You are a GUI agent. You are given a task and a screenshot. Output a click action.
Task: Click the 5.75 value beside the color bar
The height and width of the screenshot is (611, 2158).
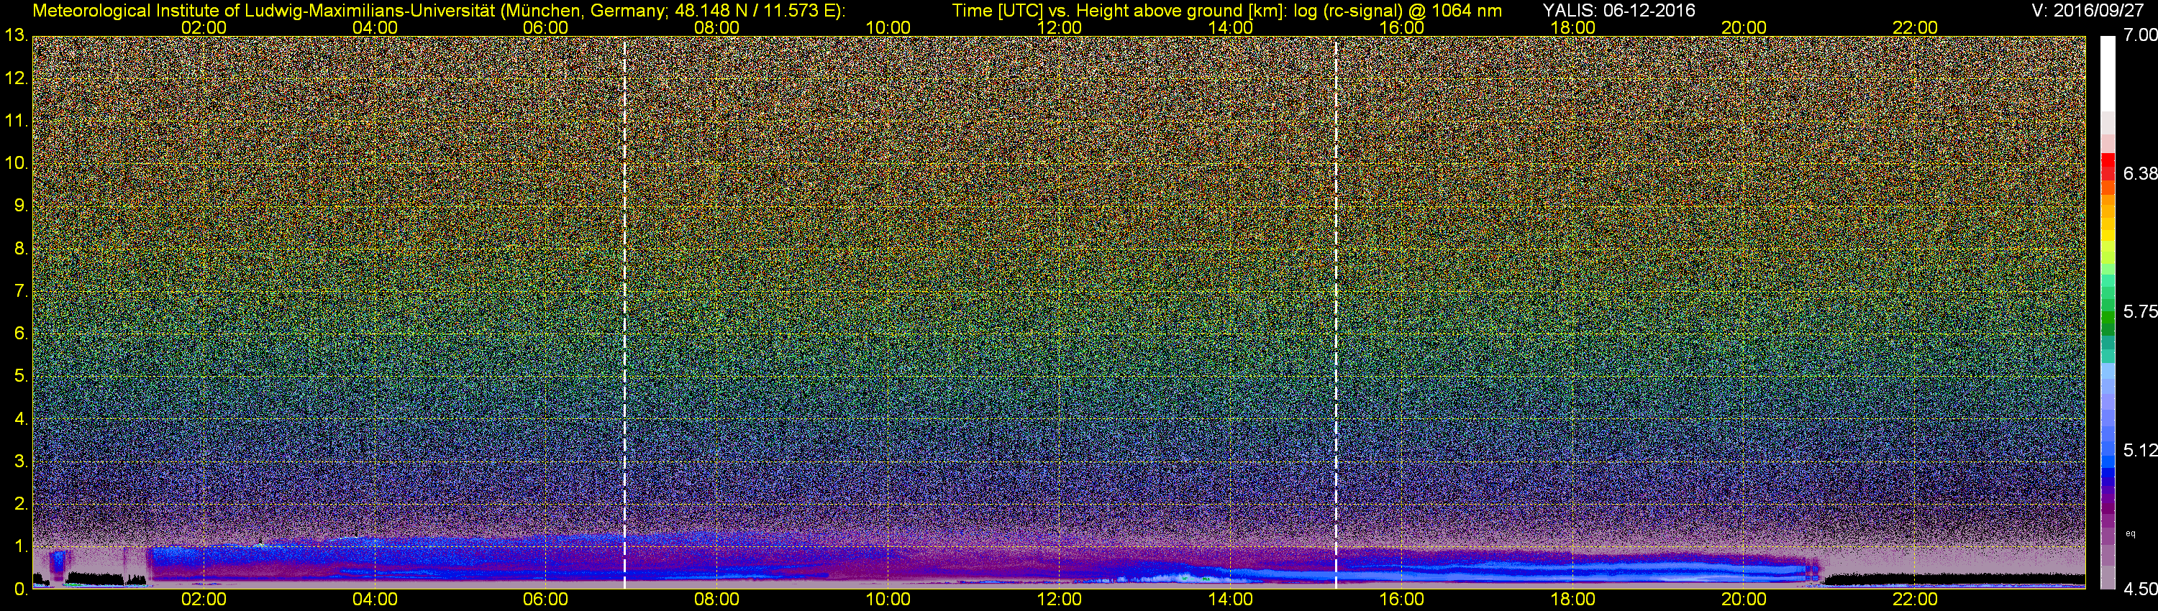pos(2139,311)
